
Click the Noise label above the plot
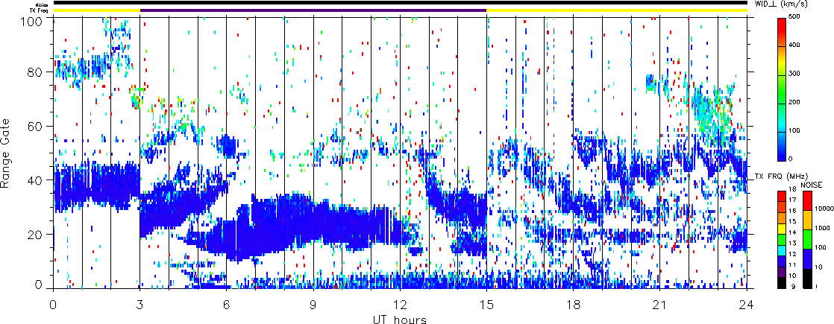coord(44,3)
